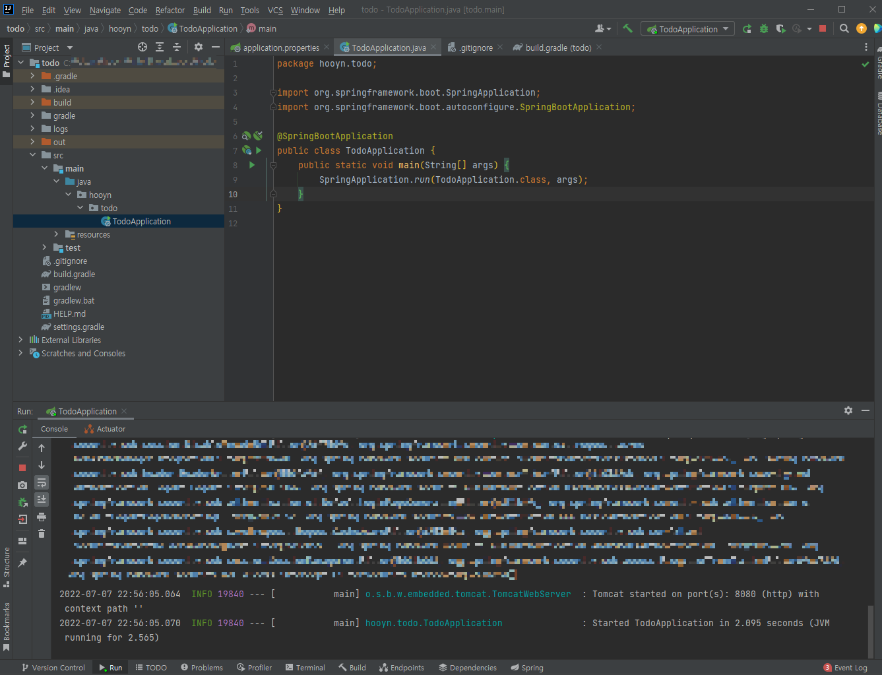882x675 pixels.
Task: Open editor tabs more options menu
Action: [x=866, y=47]
